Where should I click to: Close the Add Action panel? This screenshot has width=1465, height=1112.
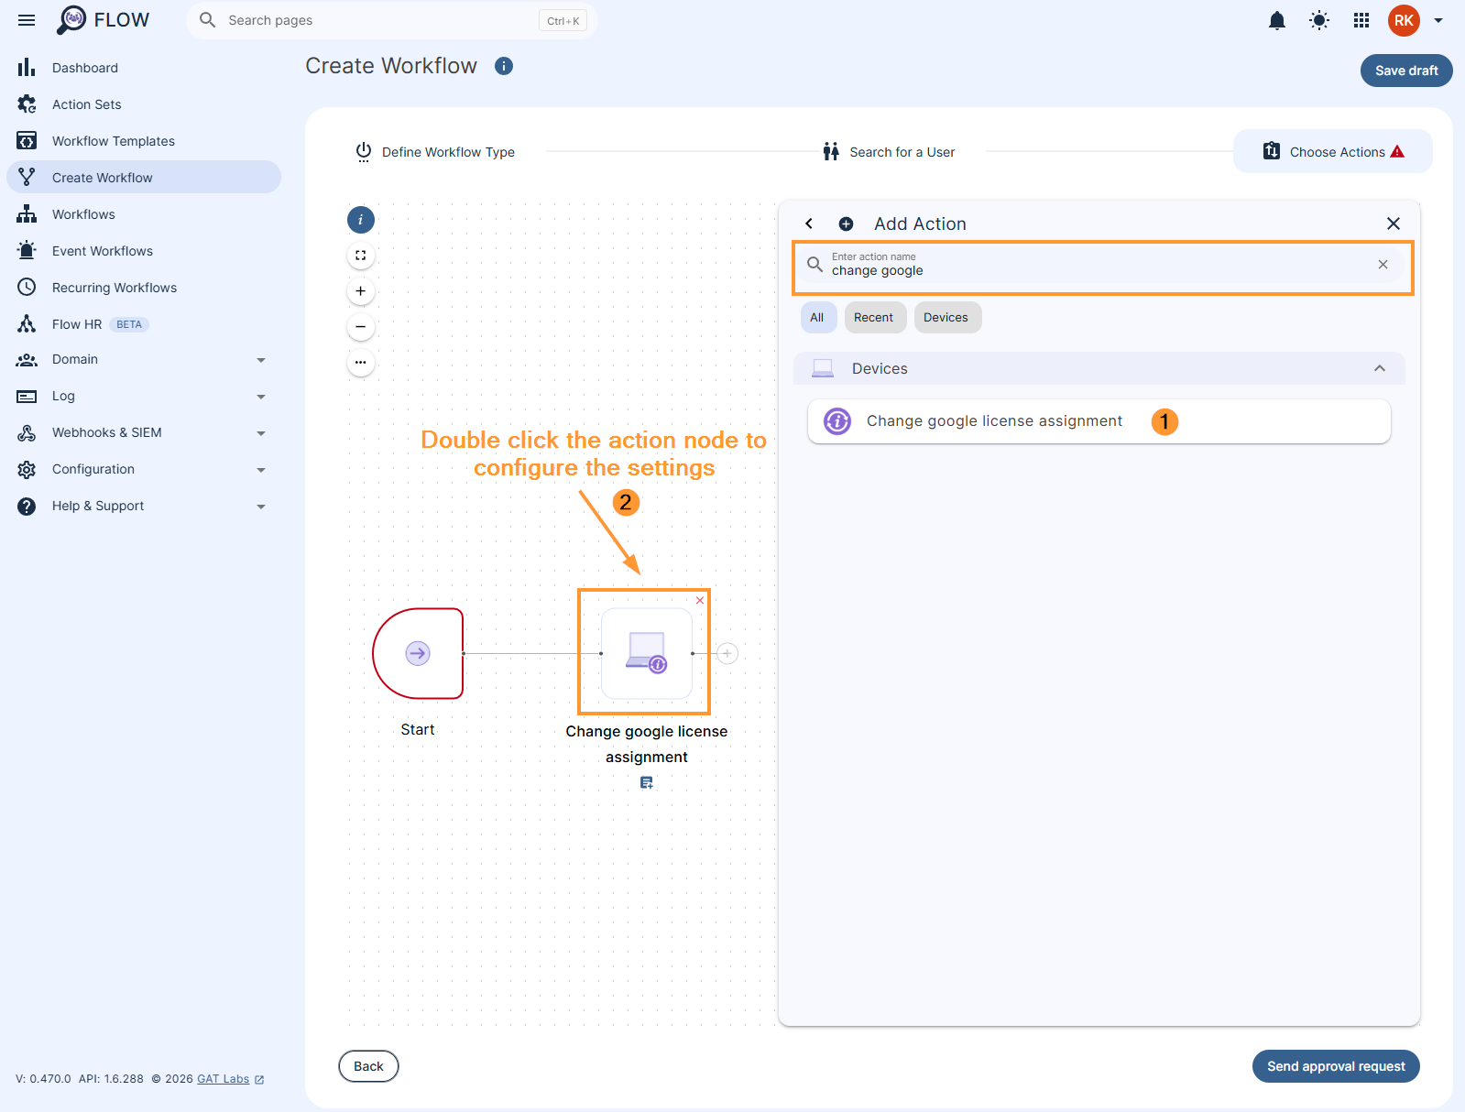tap(1394, 223)
